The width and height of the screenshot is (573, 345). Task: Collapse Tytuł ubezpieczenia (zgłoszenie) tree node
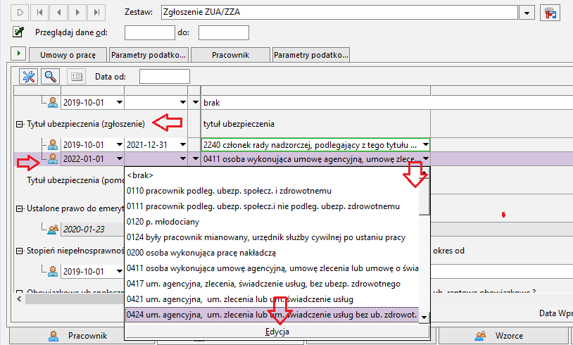click(x=20, y=125)
